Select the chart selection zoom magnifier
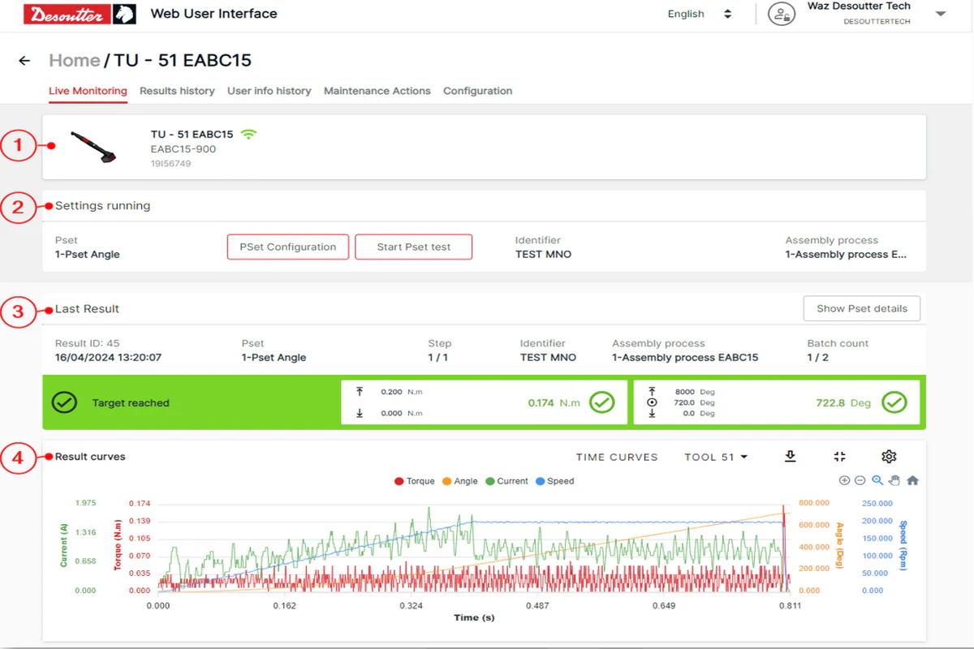 (877, 480)
